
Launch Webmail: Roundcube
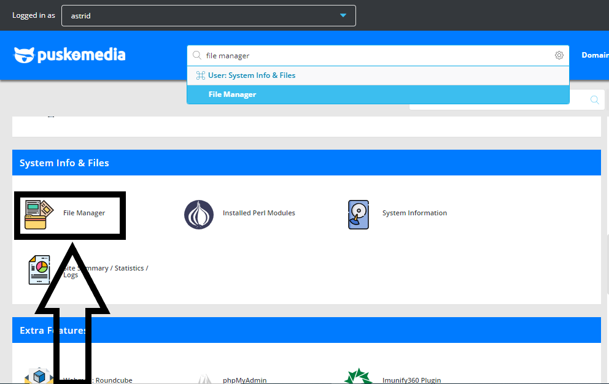[39, 375]
